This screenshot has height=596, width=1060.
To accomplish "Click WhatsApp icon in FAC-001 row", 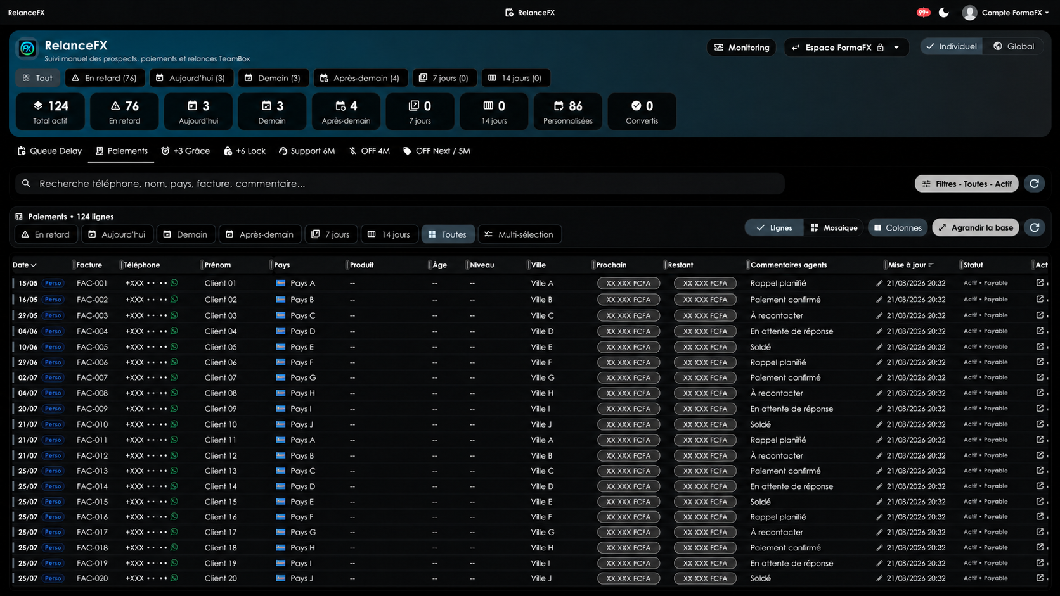I will click(x=174, y=283).
